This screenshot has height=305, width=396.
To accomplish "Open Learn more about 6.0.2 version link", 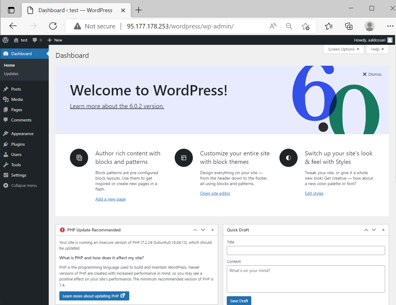I will tap(117, 106).
